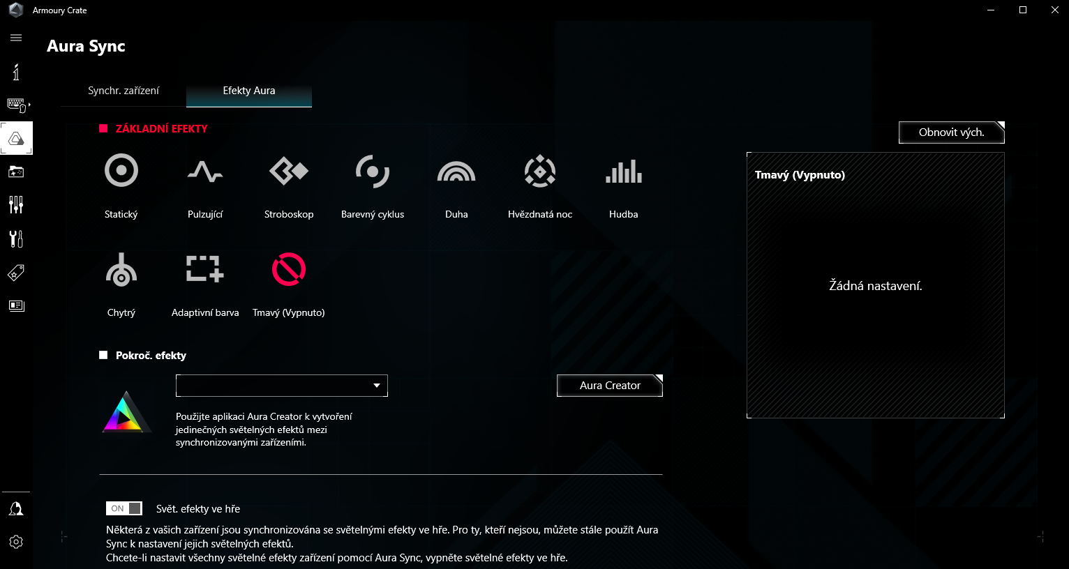Open the hamburger menu in sidebar

coord(16,38)
